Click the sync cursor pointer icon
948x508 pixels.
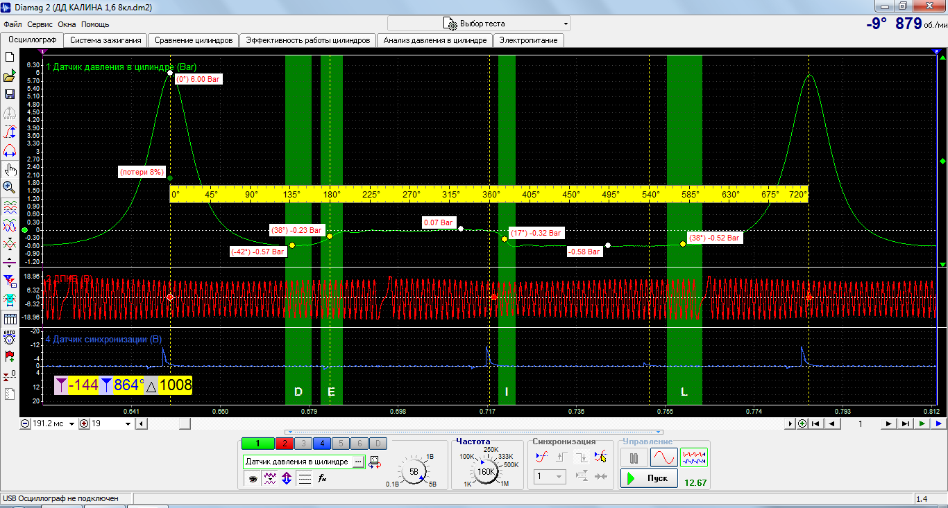tap(601, 456)
